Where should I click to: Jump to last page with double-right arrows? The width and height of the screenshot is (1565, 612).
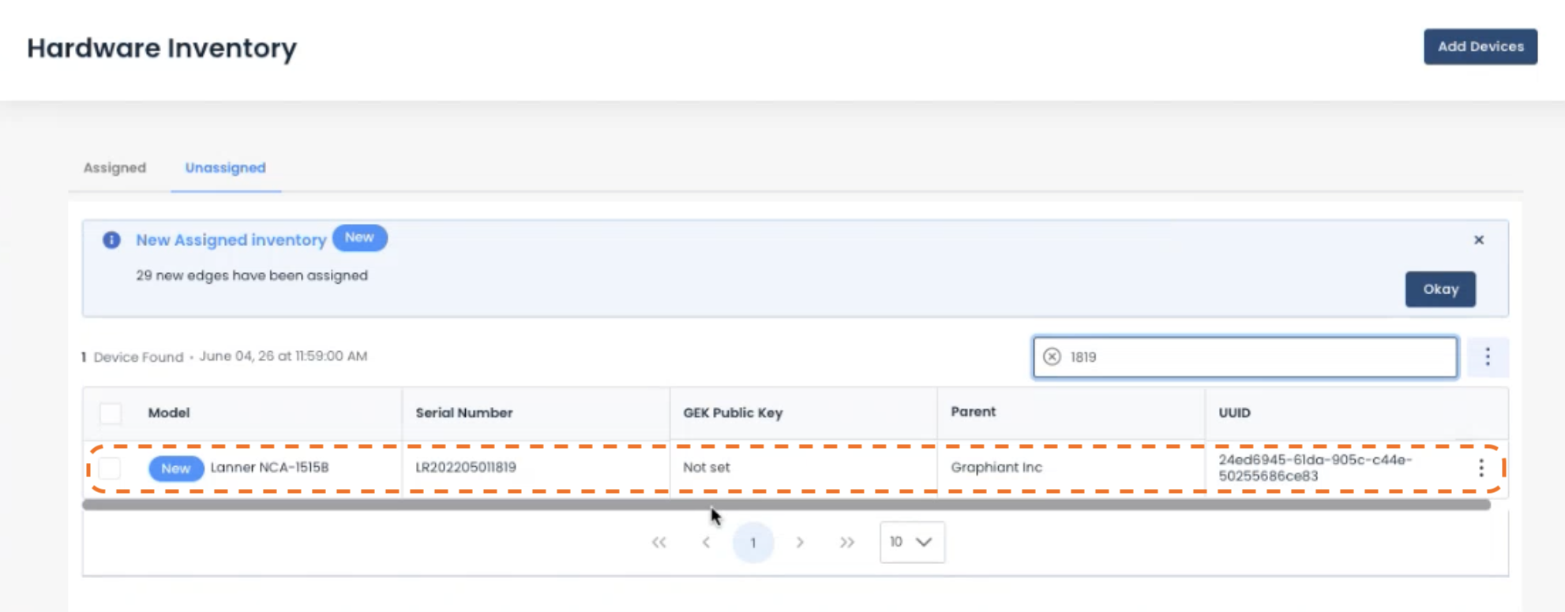pyautogui.click(x=846, y=542)
